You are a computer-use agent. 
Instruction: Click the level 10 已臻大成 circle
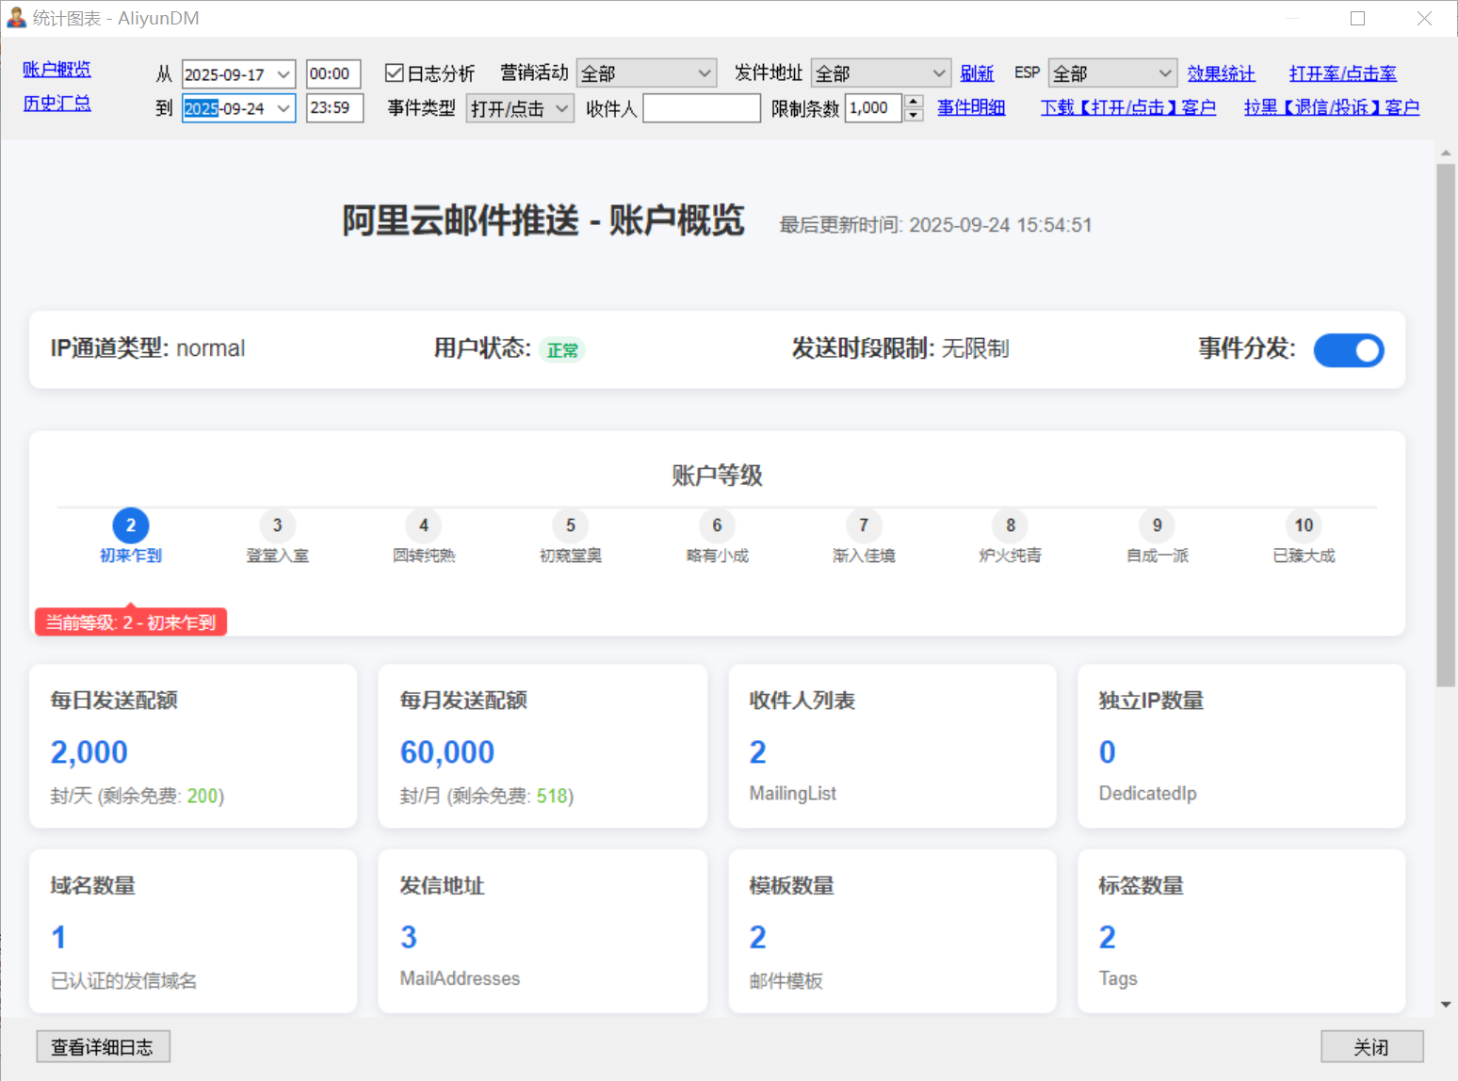point(1304,525)
